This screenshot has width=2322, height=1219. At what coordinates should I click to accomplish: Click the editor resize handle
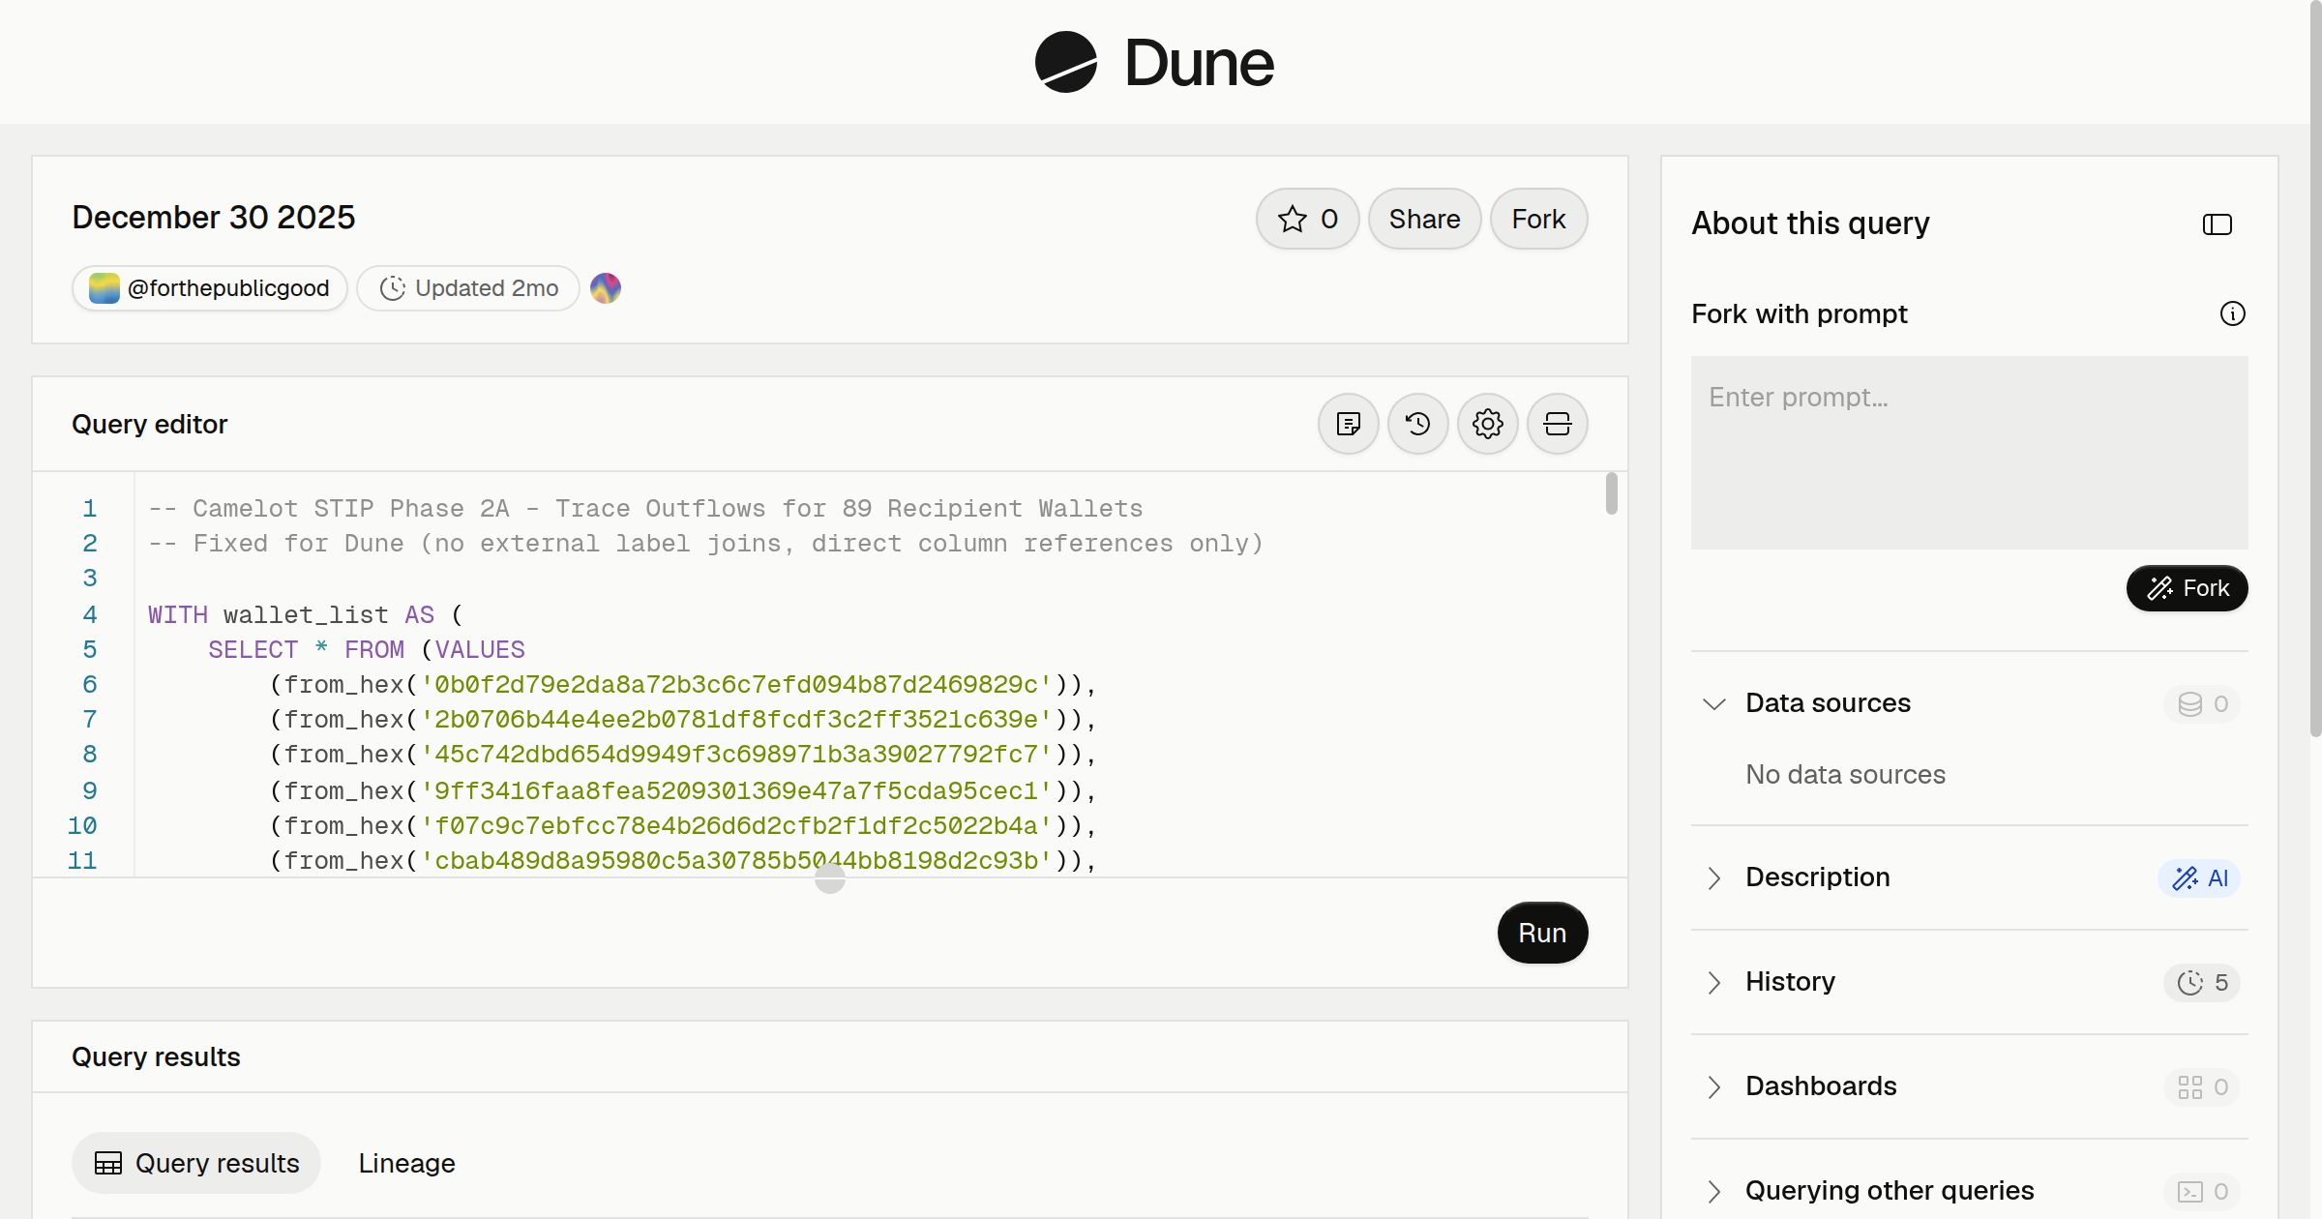tap(830, 878)
